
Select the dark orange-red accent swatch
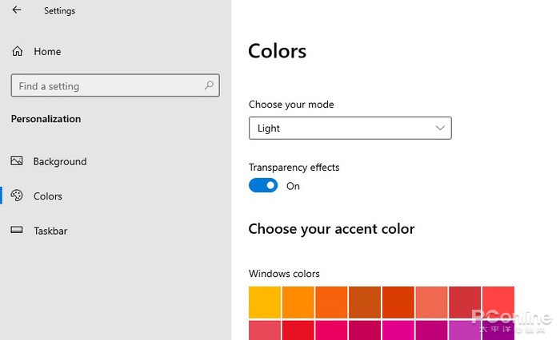(x=398, y=302)
